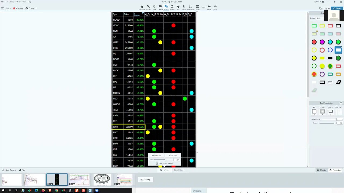The image size is (344, 193).
Task: Click the Copy All button
Action: (x=325, y=8)
